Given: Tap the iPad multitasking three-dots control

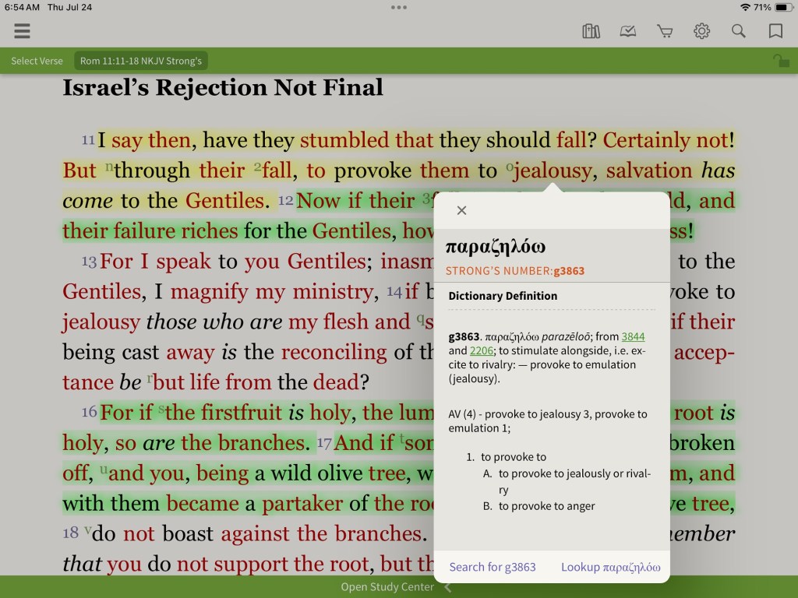Looking at the screenshot, I should pos(399,7).
